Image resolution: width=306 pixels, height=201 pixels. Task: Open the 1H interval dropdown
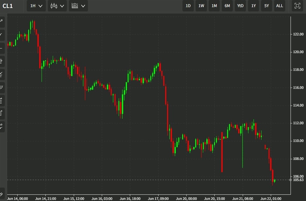[36, 6]
